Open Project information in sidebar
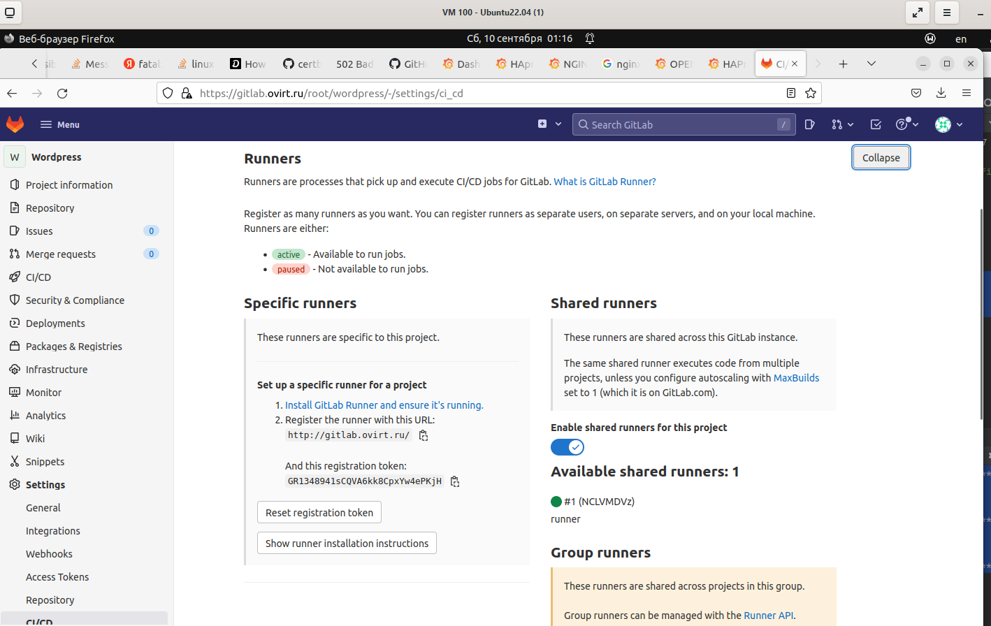The image size is (991, 626). [69, 185]
